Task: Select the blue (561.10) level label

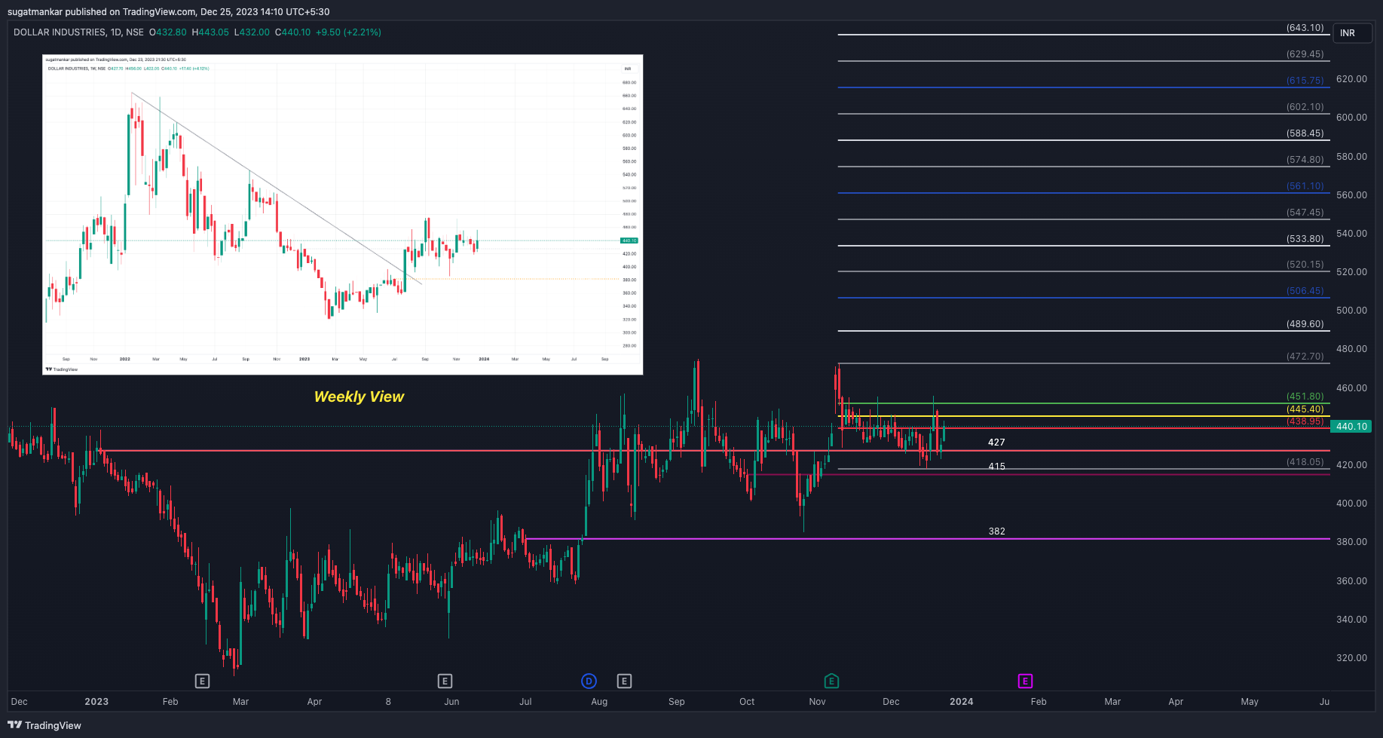Action: pos(1305,186)
